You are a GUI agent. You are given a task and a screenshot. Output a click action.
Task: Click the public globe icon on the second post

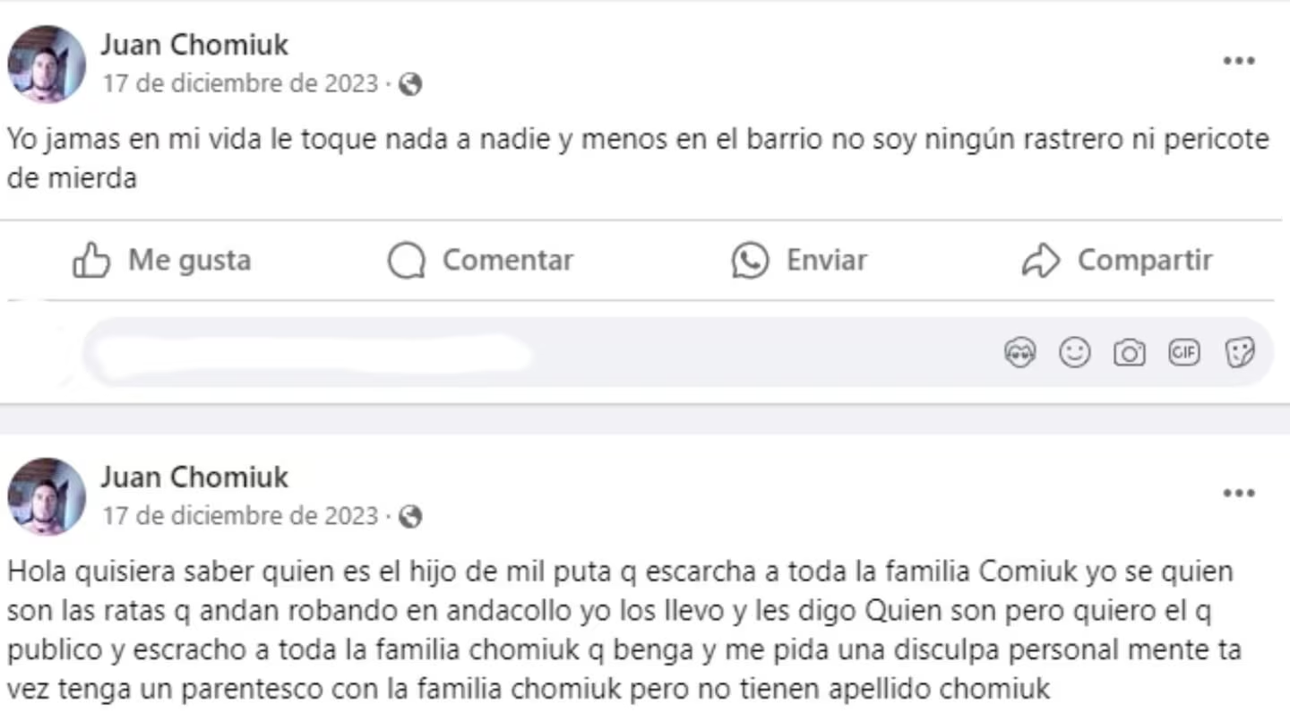[410, 517]
